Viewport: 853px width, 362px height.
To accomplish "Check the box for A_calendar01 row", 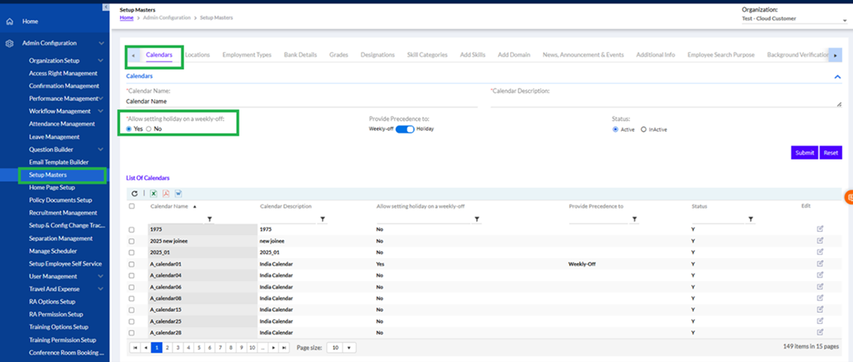I will pos(132,264).
